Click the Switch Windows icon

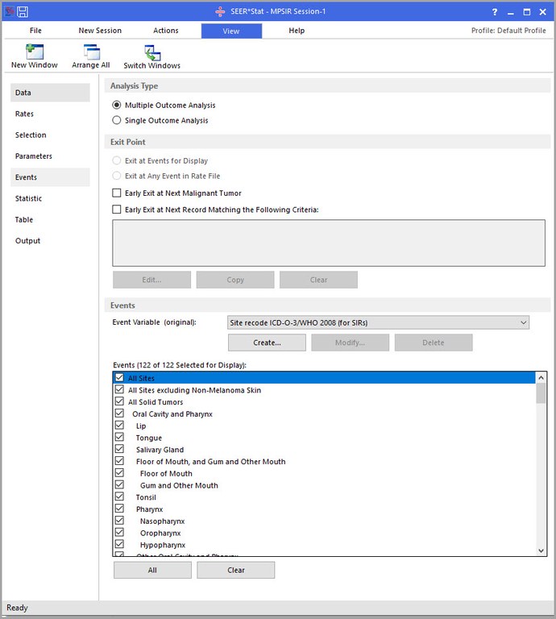click(151, 53)
